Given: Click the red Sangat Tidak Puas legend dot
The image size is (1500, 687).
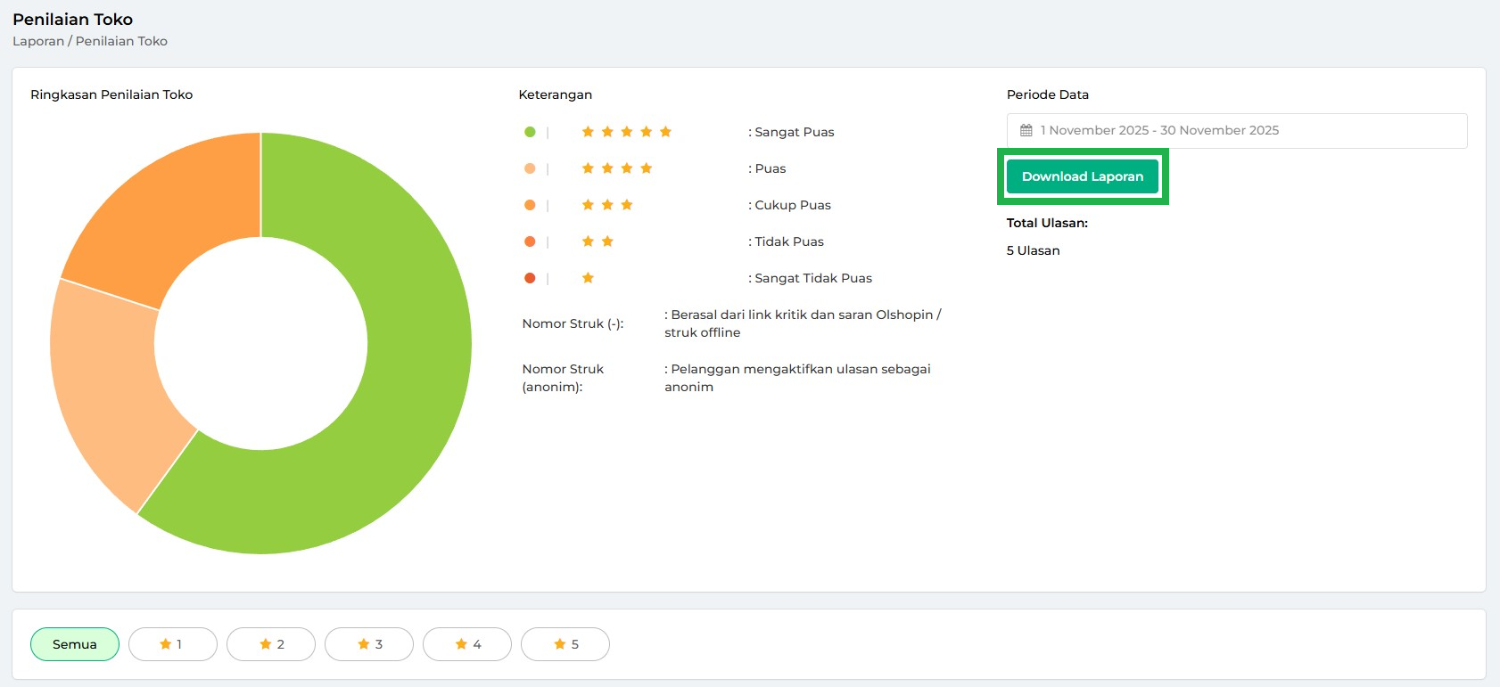Looking at the screenshot, I should pos(530,278).
